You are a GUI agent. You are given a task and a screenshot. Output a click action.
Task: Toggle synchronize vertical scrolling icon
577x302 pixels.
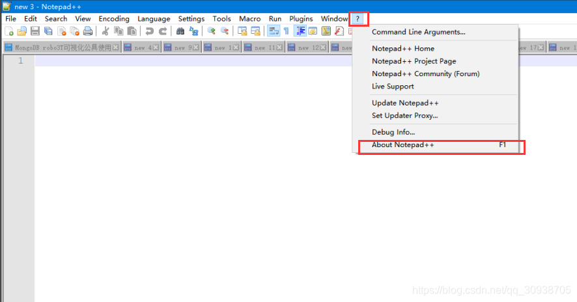(x=242, y=31)
